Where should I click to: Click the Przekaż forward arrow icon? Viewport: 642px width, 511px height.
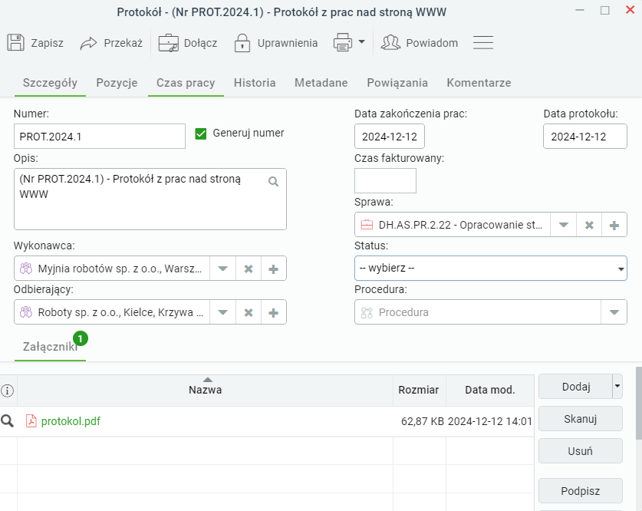click(x=88, y=43)
